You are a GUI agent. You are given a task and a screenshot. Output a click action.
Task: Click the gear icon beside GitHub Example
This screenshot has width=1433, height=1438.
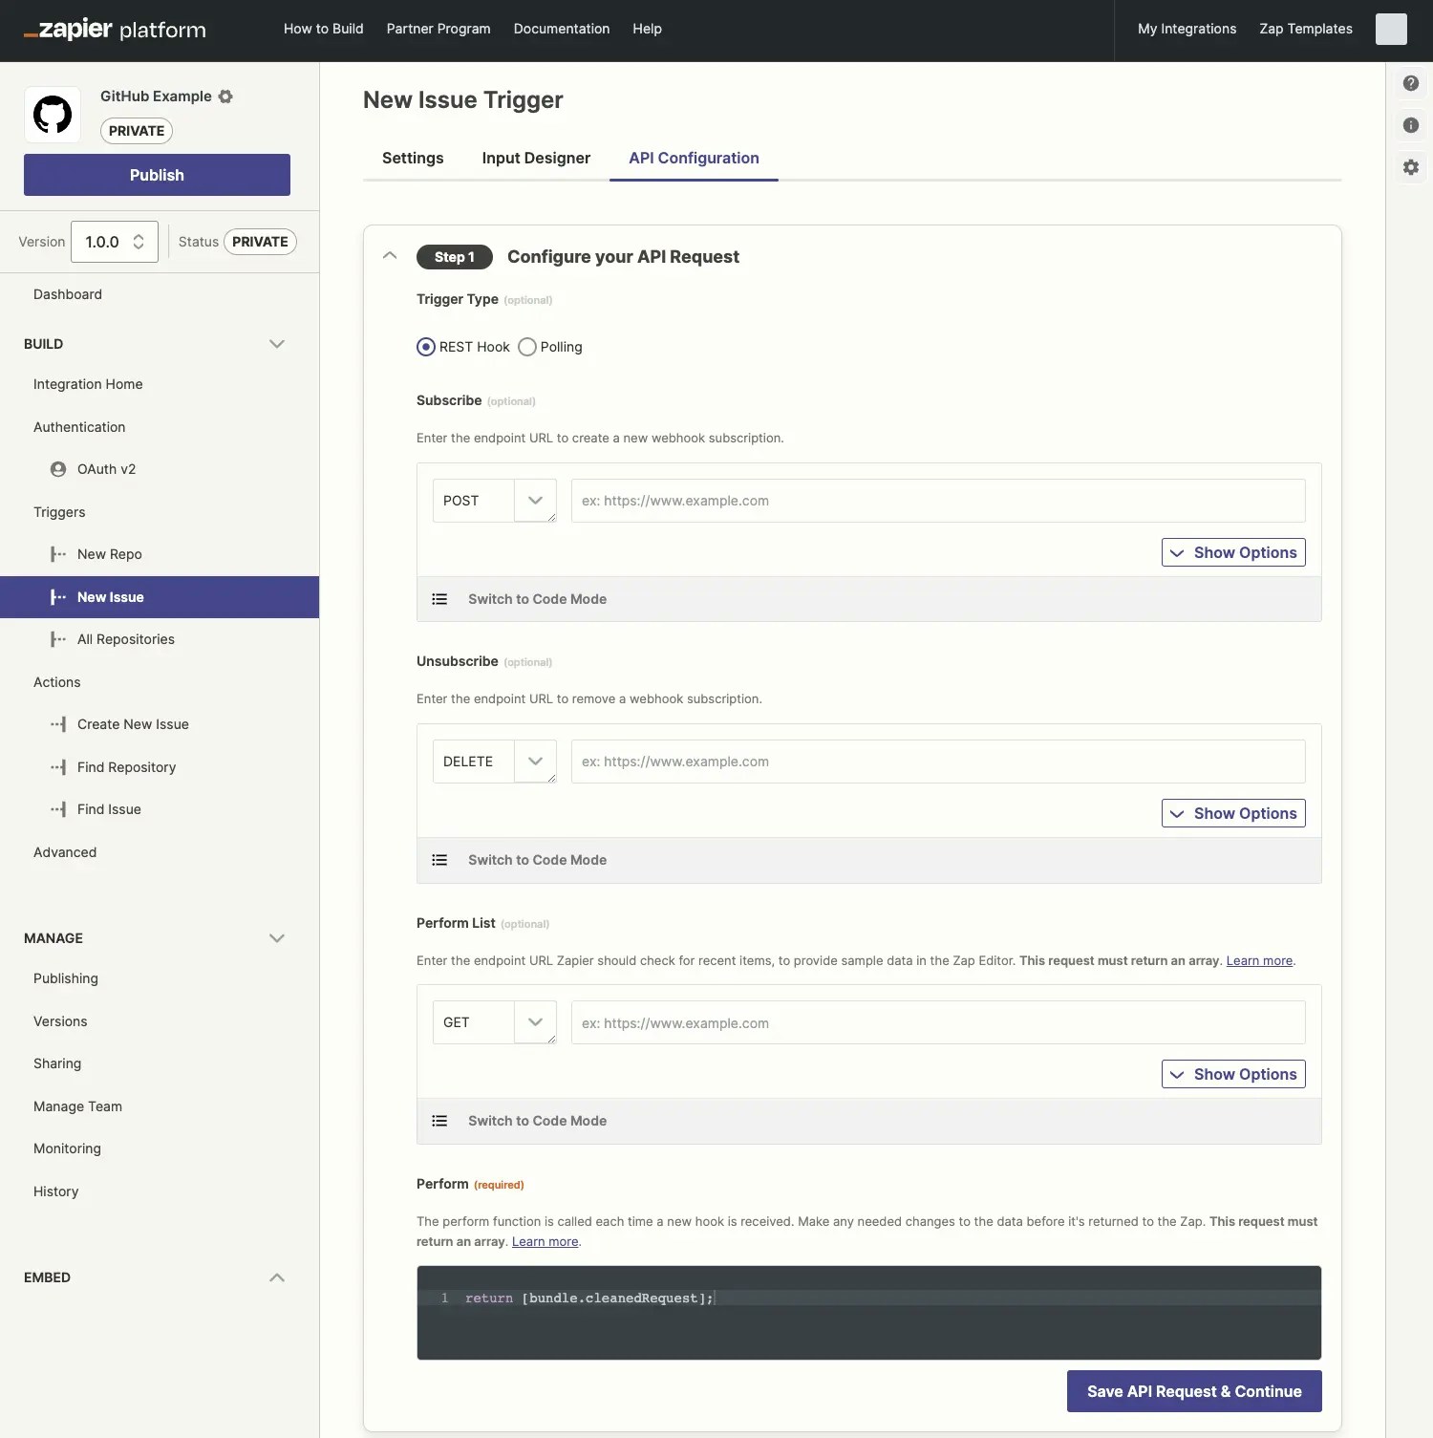click(225, 97)
